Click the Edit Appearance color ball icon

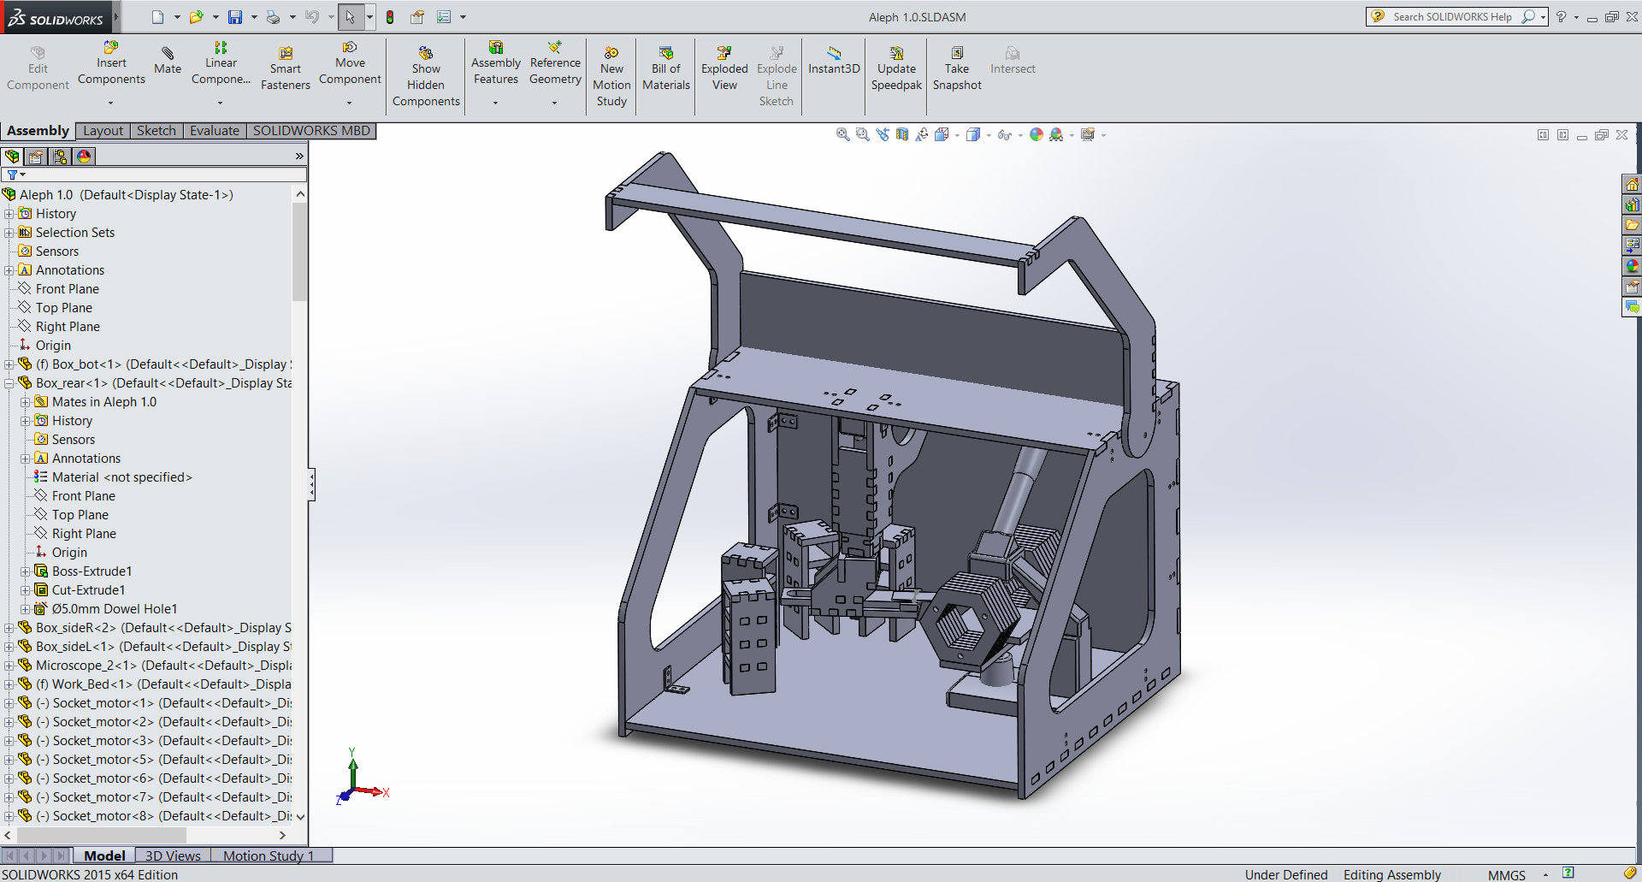coord(1037,134)
